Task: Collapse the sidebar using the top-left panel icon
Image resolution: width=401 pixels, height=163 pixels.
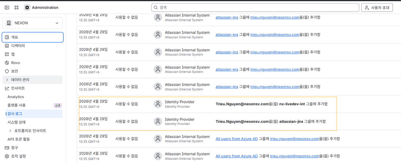Action: [7, 8]
